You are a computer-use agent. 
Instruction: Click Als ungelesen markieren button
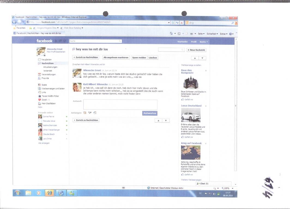[116, 58]
